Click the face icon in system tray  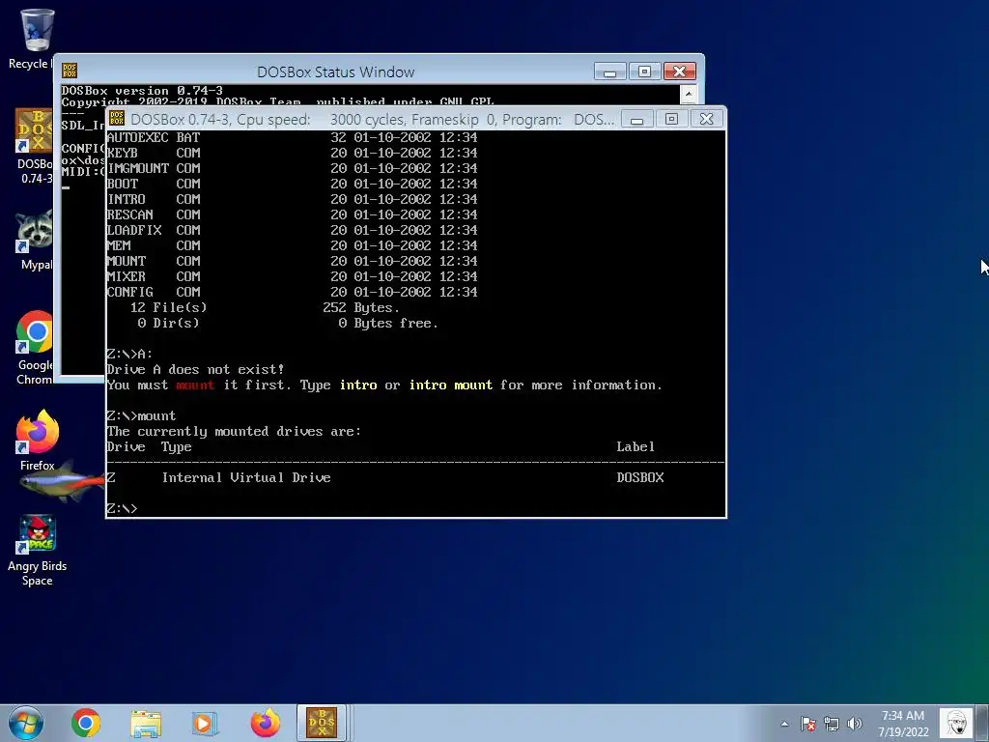[x=957, y=723]
